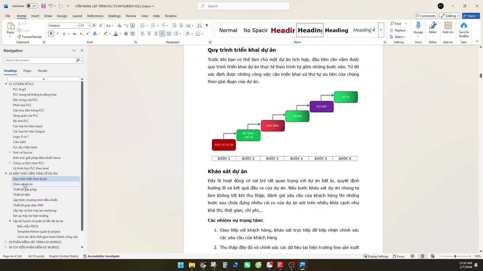This screenshot has width=483, height=271.
Task: Open the Windows Start menu
Action: [x=181, y=265]
